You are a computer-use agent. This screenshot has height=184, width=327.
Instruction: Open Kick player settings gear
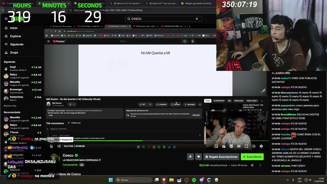(x=261, y=146)
